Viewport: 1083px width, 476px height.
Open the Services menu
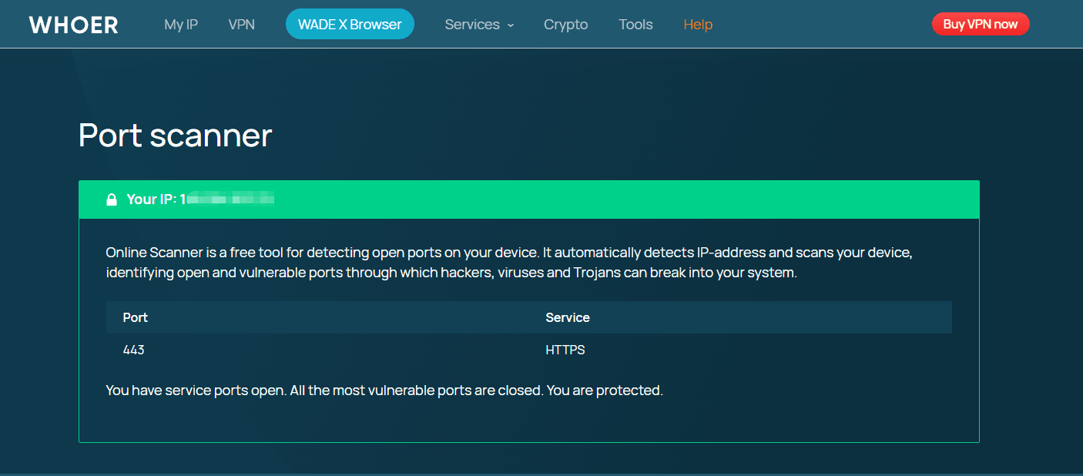tap(472, 25)
